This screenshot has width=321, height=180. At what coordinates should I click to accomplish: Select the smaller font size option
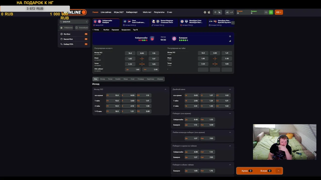point(227,12)
